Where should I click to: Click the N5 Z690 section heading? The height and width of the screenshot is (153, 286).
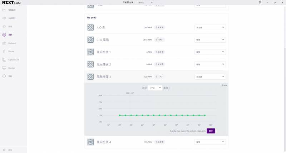tap(92, 17)
